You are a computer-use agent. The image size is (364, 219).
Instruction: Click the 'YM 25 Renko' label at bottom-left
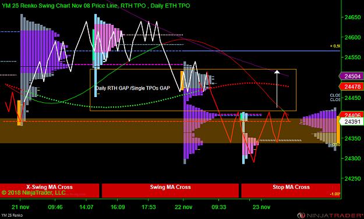(12, 216)
